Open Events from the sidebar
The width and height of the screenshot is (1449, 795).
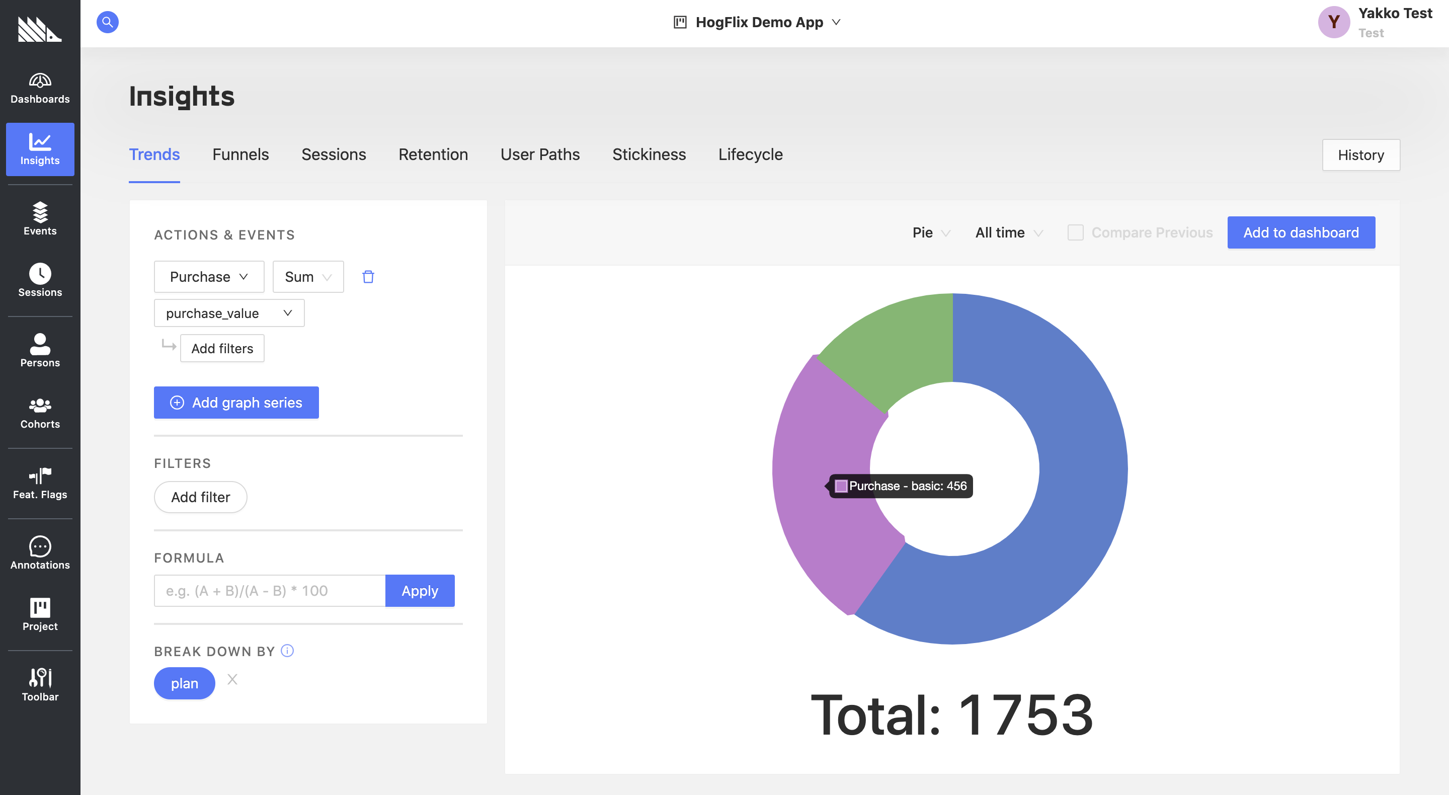40,218
